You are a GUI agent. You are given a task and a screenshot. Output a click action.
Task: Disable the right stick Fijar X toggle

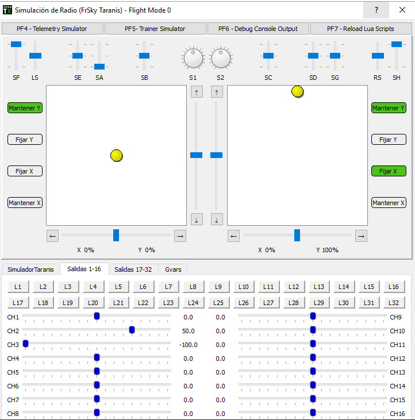(389, 171)
